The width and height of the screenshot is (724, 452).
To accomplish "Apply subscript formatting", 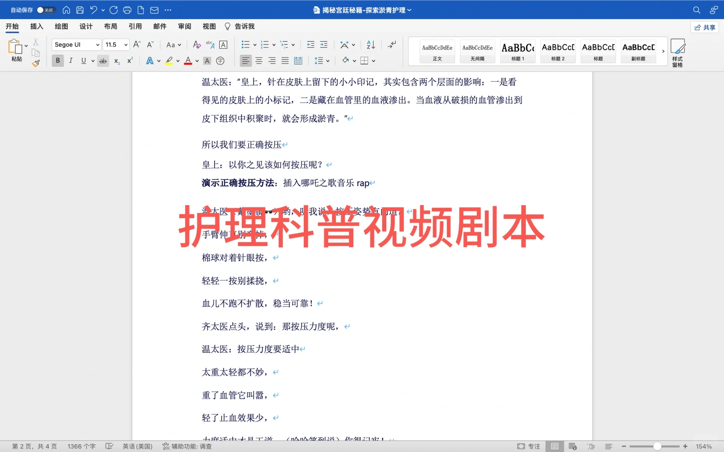I will coord(116,61).
